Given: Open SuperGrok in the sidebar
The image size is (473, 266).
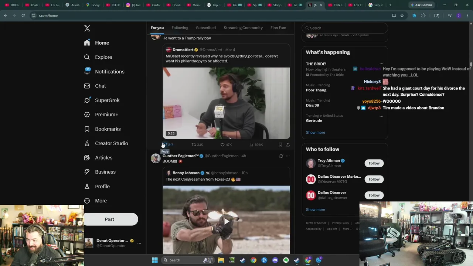Looking at the screenshot, I should [102, 100].
